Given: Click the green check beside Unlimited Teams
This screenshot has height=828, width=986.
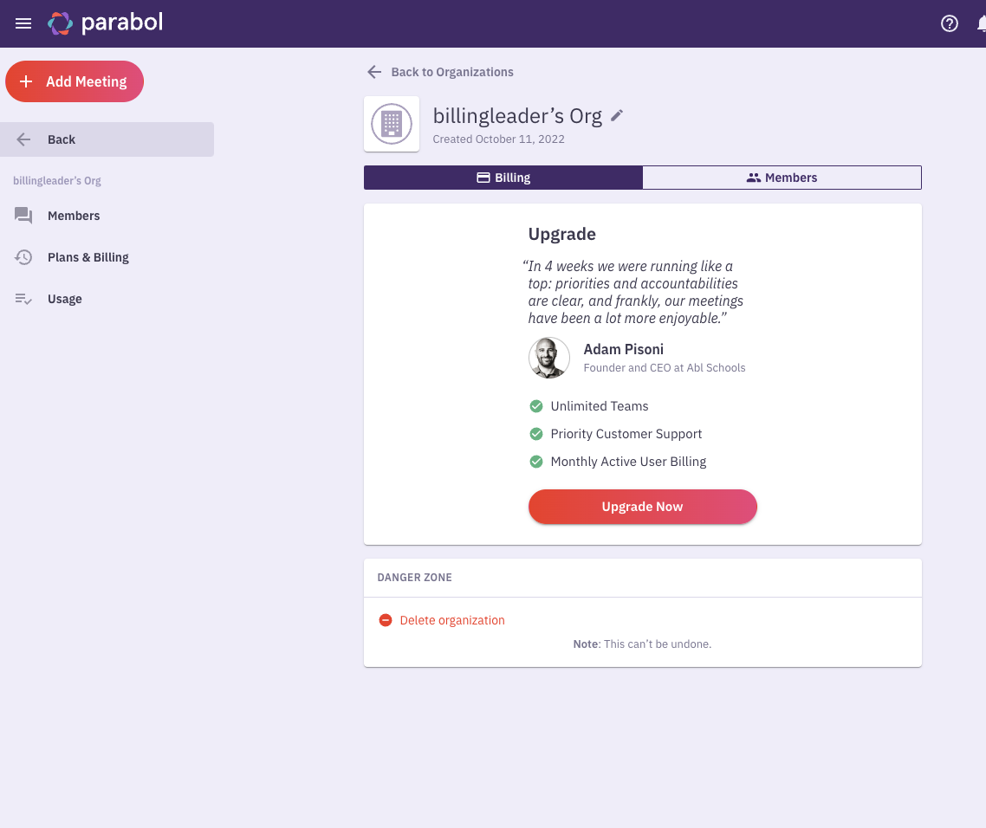Looking at the screenshot, I should pyautogui.click(x=535, y=405).
